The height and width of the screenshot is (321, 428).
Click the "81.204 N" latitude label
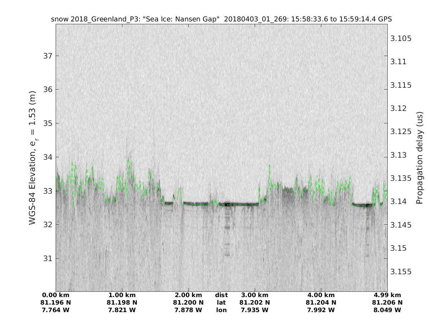pyautogui.click(x=321, y=302)
